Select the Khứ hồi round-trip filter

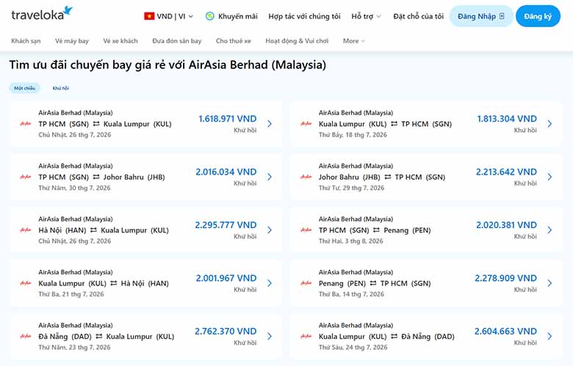tap(61, 88)
